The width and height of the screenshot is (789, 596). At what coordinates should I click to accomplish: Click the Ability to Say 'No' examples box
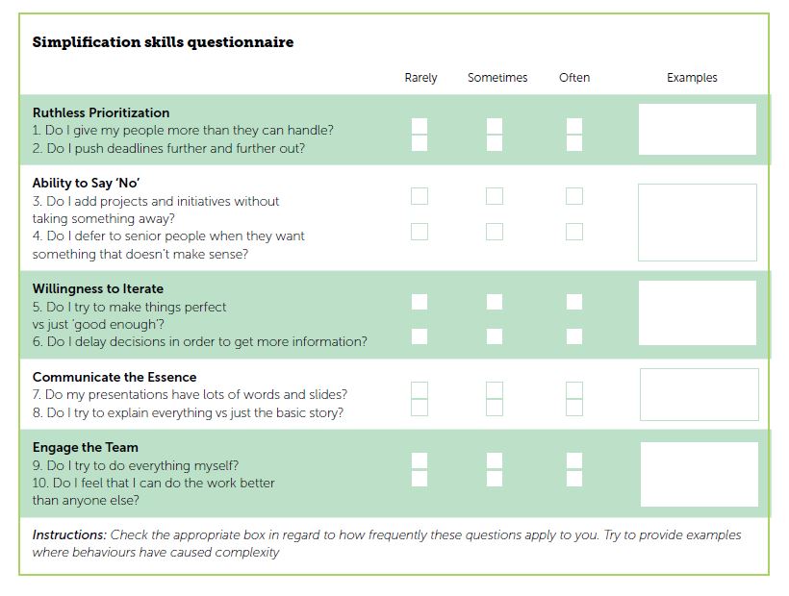pyautogui.click(x=698, y=222)
